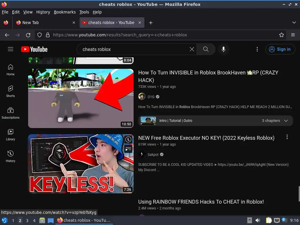Click the 8:04 duration video thumbnail at top

pyautogui.click(x=81, y=60)
